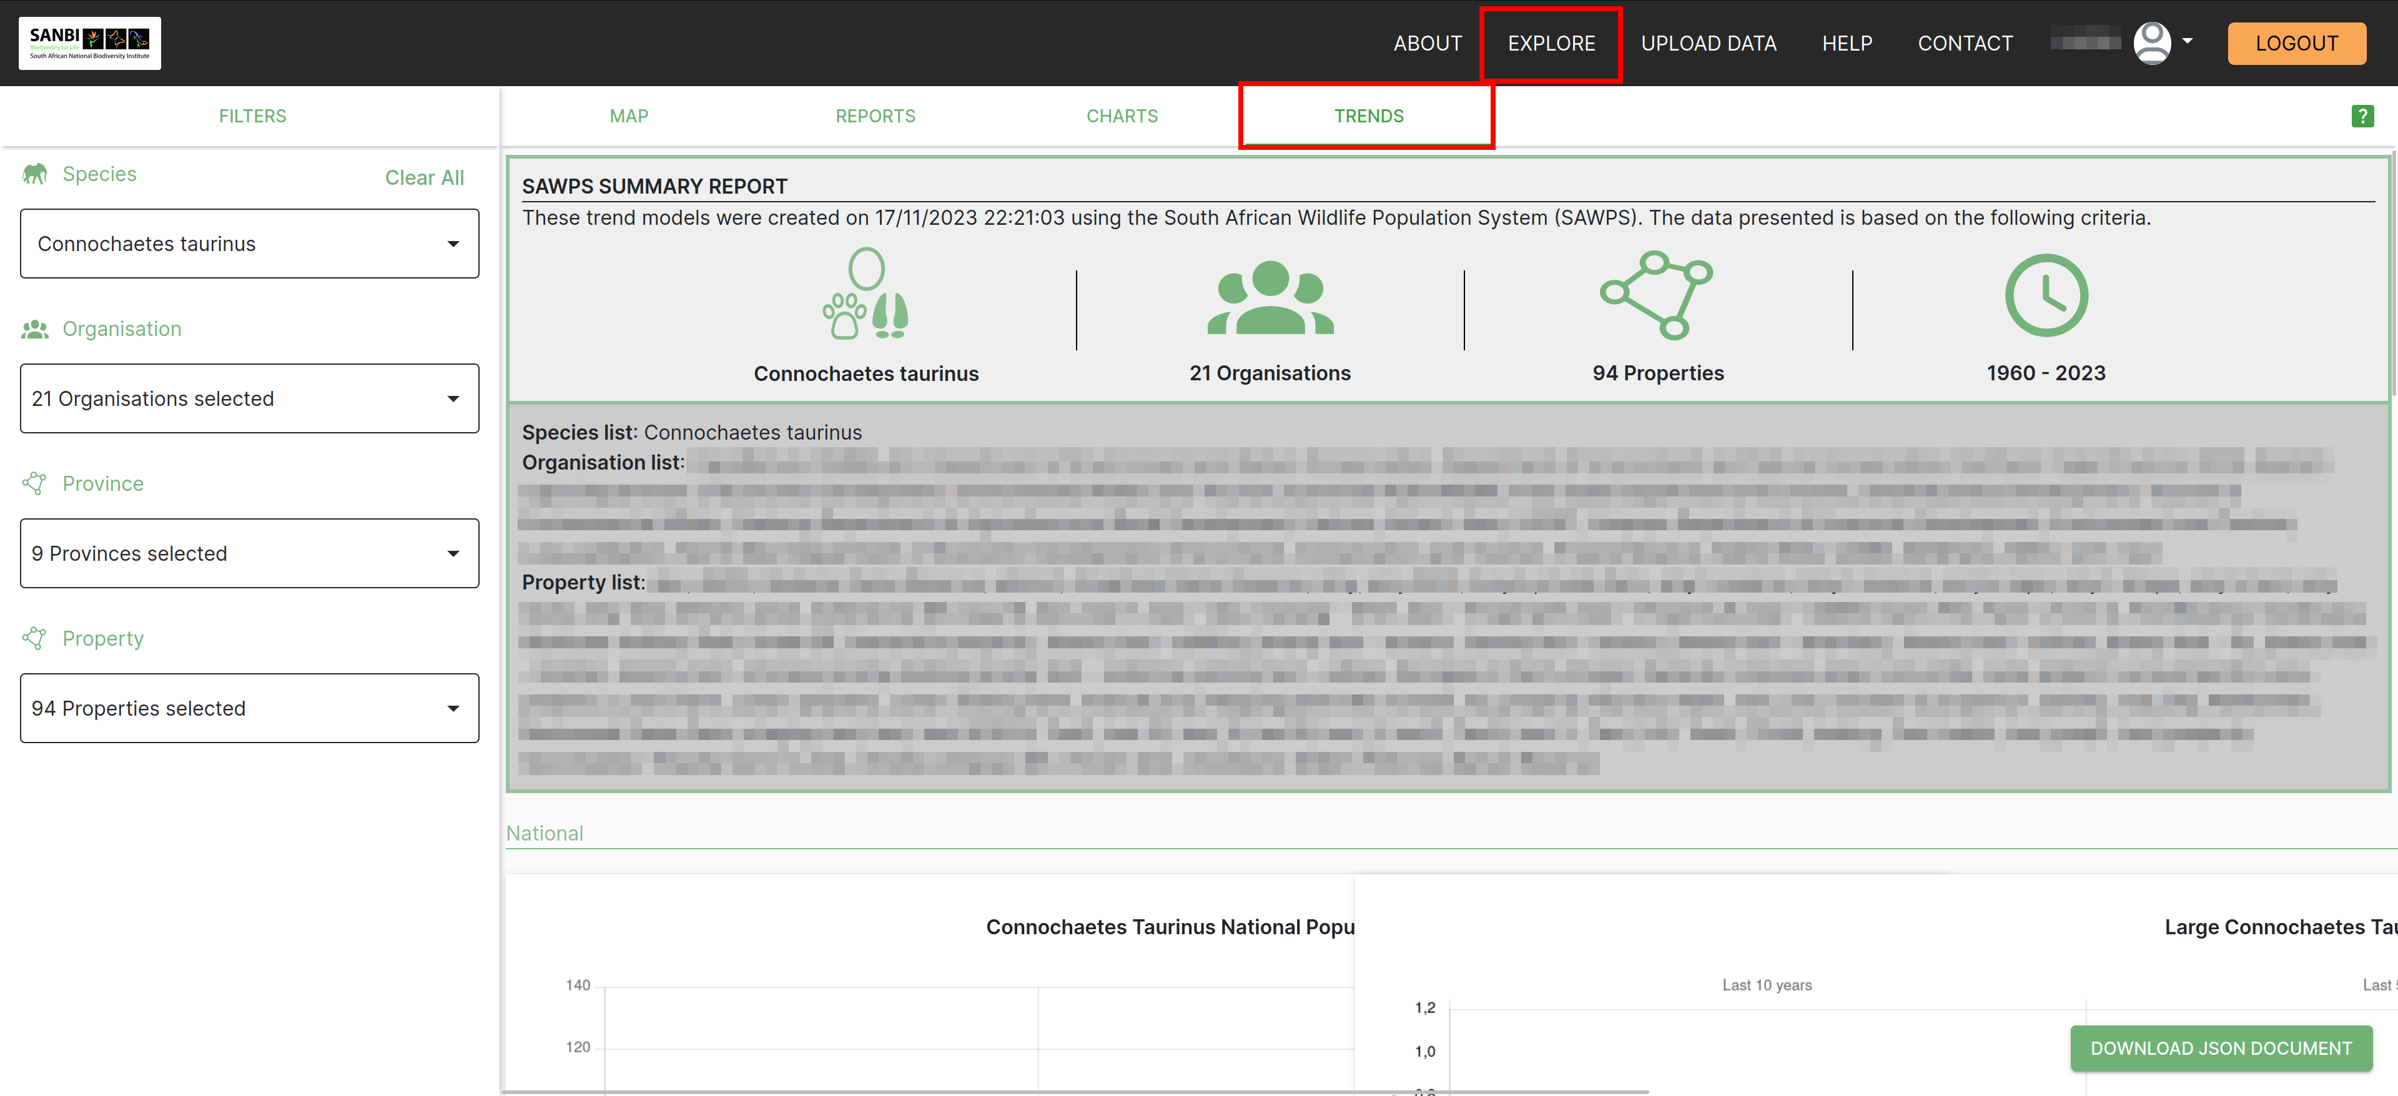
Task: Click the animal footprints species icon
Action: tap(866, 294)
